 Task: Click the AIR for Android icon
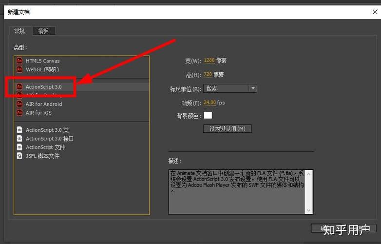(19, 104)
